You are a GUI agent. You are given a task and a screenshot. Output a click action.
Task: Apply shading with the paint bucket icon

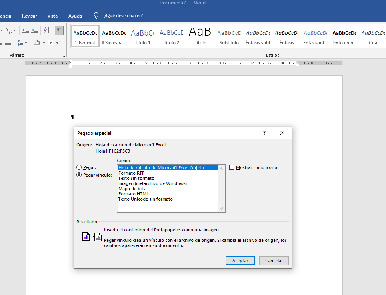point(37,43)
